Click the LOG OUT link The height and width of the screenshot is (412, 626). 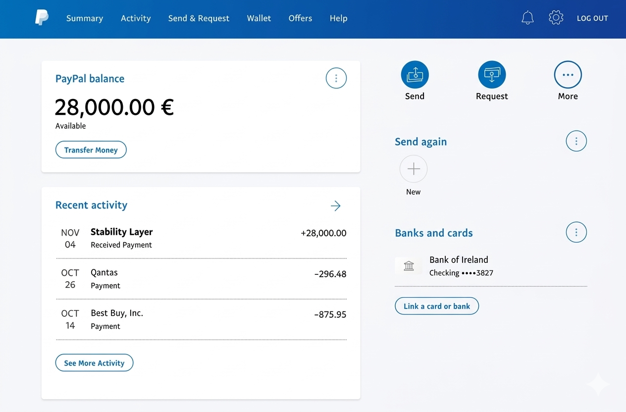click(592, 18)
